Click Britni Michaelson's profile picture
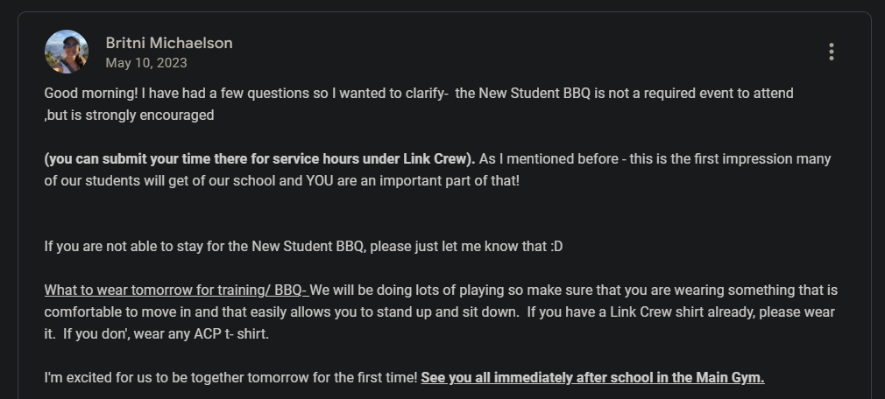885x399 pixels. coord(67,52)
